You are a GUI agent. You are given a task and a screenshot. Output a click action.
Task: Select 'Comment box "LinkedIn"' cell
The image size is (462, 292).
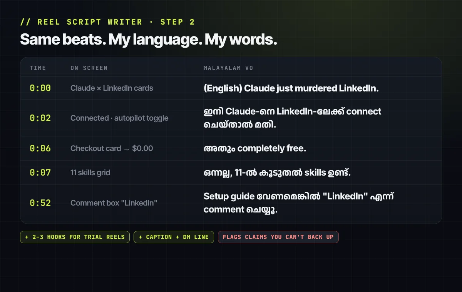114,203
